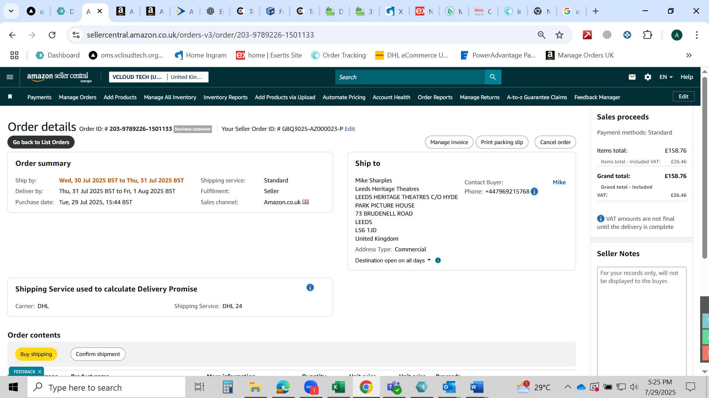Show hidden system tray icons
Screen dimensions: 709x398
568,387
